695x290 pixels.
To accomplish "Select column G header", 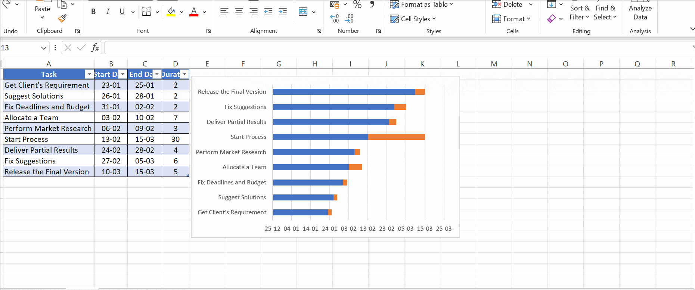I will [279, 64].
